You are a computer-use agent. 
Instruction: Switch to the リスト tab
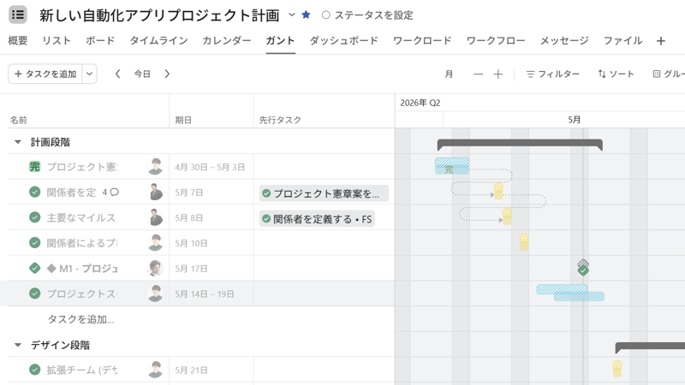coord(57,40)
